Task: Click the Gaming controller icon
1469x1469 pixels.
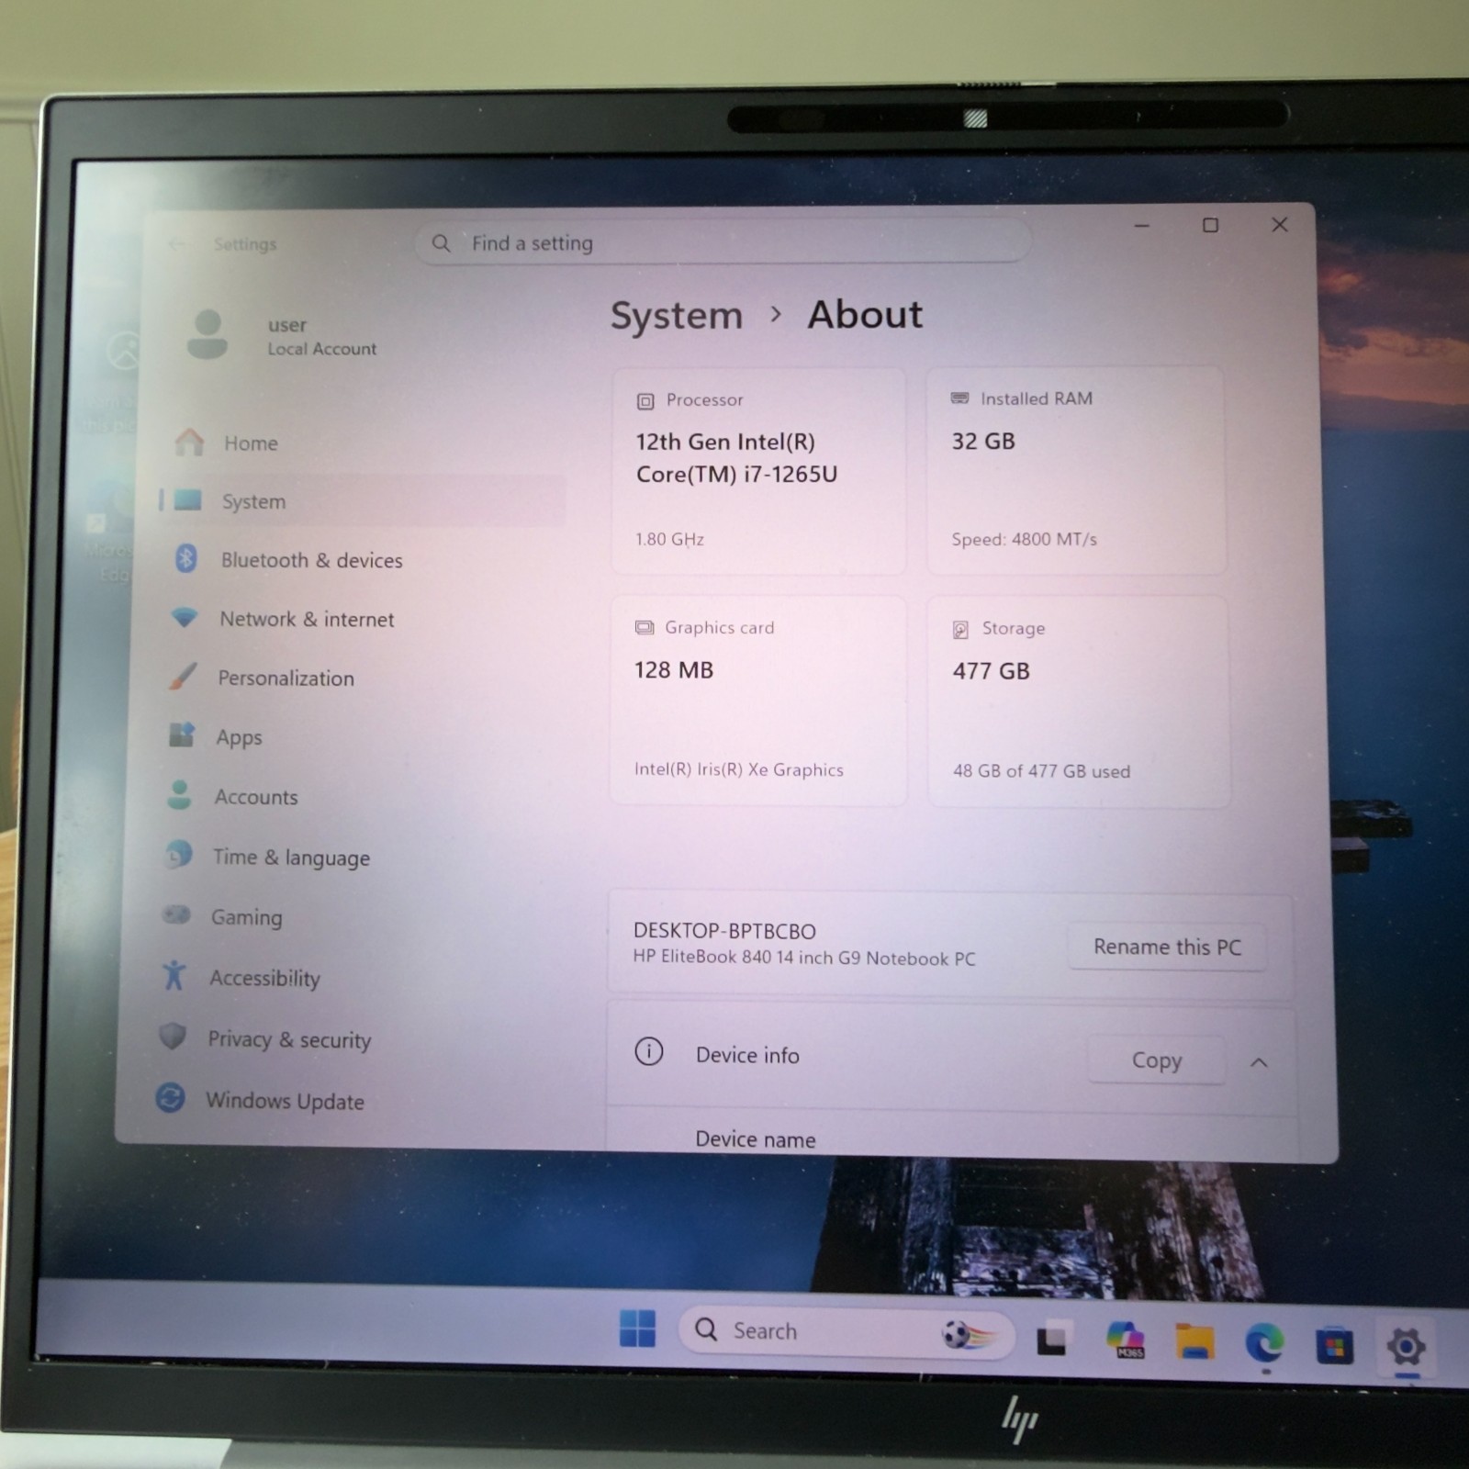Action: coord(175,915)
